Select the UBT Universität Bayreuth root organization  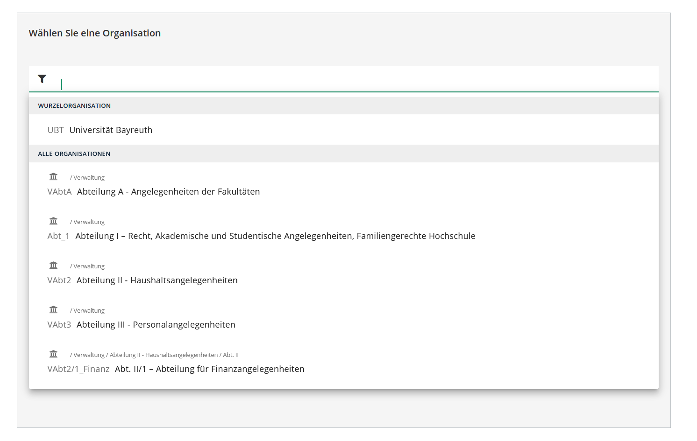coord(111,130)
